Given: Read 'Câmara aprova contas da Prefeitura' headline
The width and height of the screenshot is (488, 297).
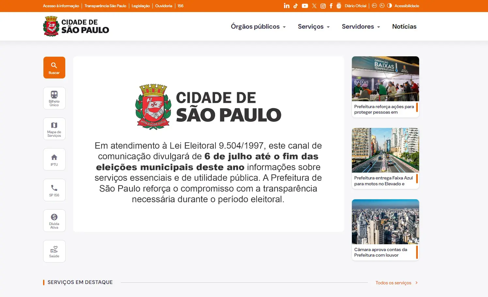Looking at the screenshot, I should (381, 252).
